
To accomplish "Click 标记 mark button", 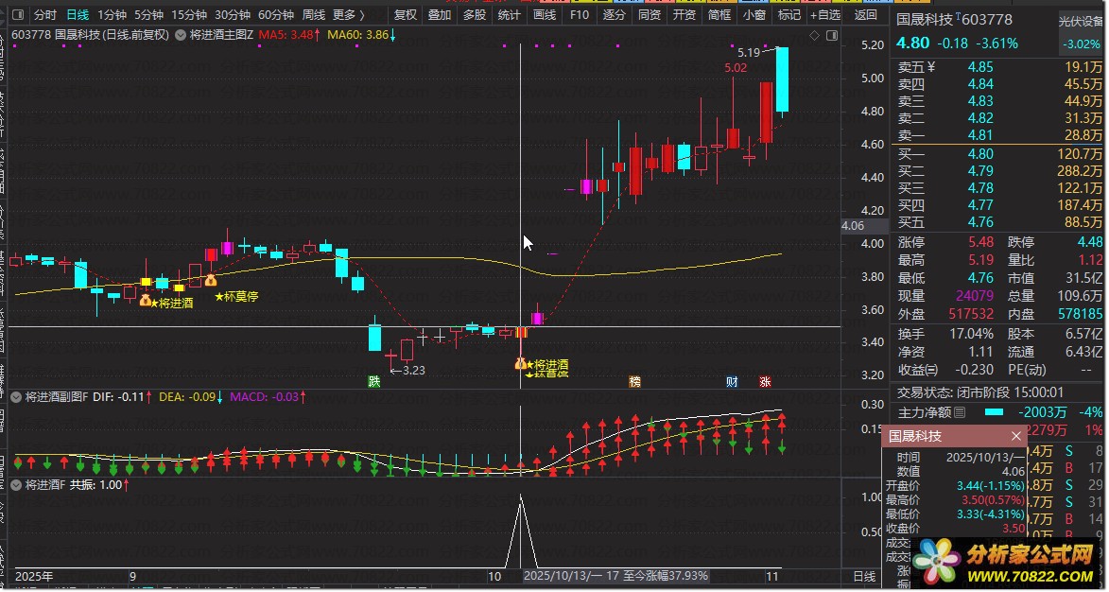I will click(x=789, y=14).
